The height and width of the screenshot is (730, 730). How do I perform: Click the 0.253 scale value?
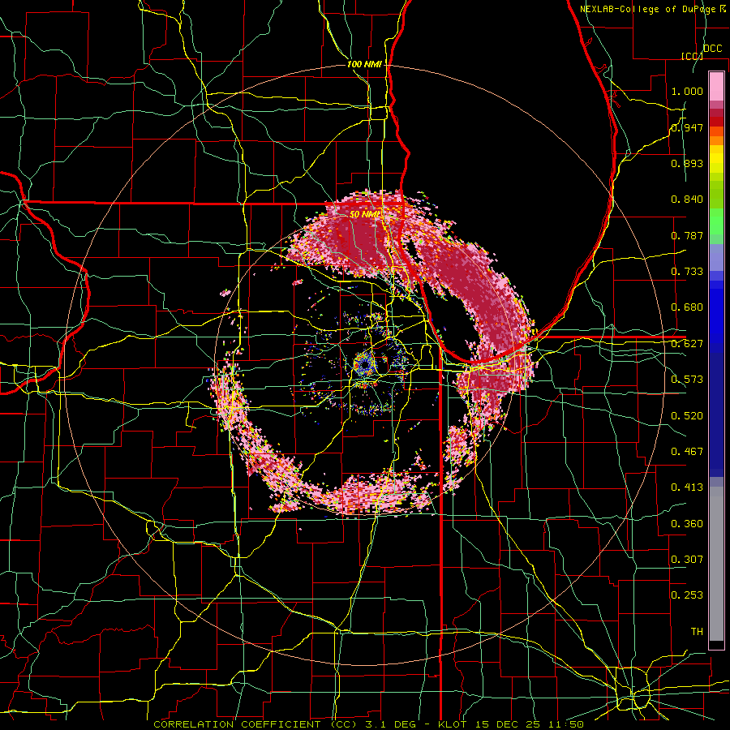point(687,595)
